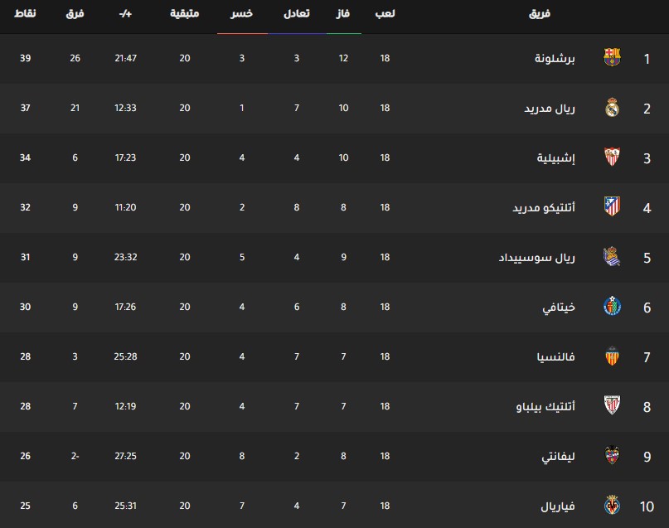Viewport: 669px width, 528px height.
Task: Open أتلتيكو مدريد team name link
Action: click(x=544, y=207)
